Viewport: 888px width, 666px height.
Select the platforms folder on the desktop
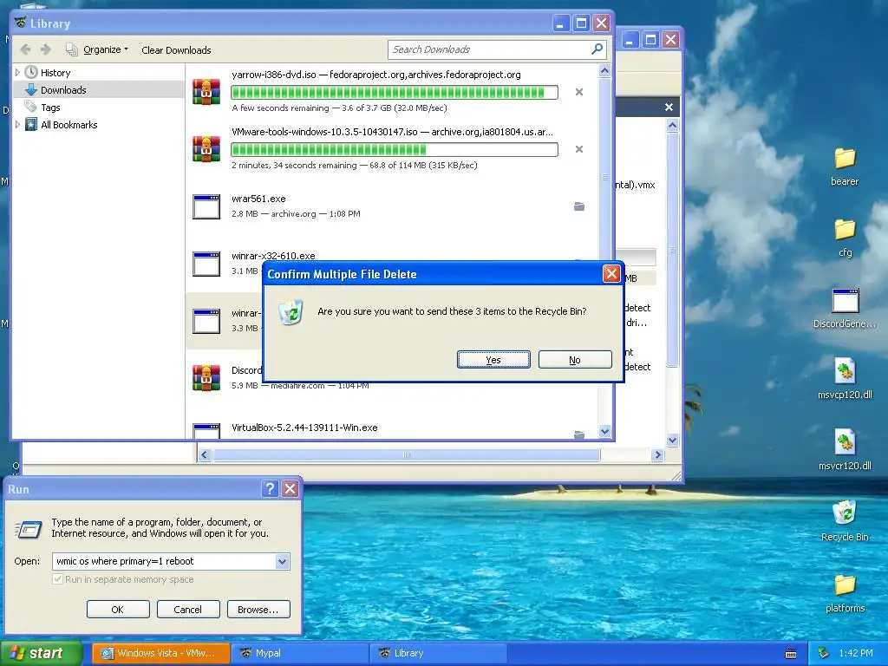click(x=845, y=593)
